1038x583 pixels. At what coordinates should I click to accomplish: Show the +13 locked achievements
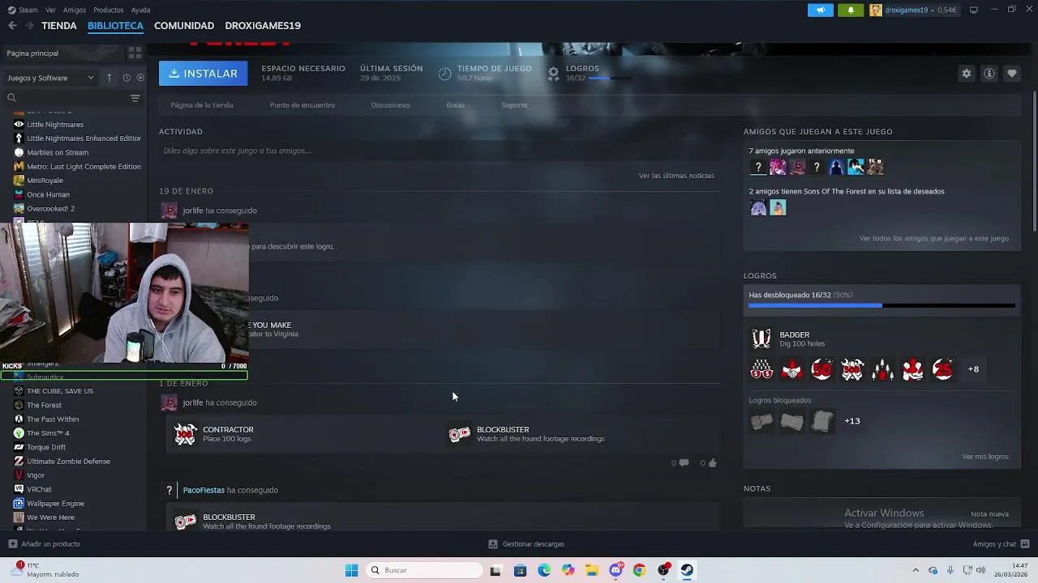coord(852,421)
